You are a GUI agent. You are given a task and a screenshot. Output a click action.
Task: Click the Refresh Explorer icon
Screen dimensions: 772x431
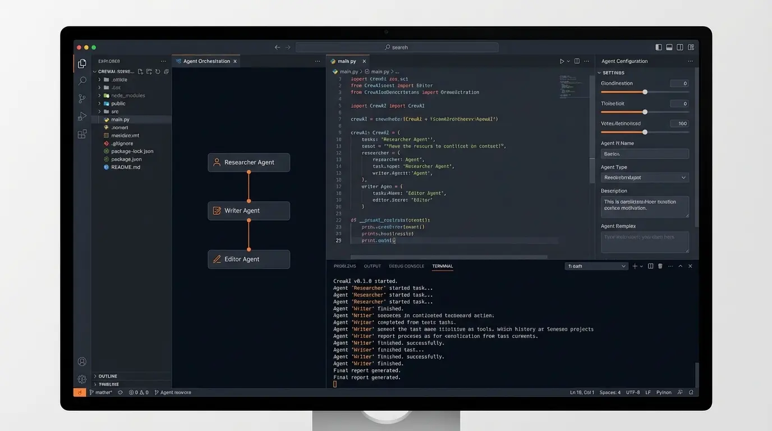pyautogui.click(x=158, y=72)
